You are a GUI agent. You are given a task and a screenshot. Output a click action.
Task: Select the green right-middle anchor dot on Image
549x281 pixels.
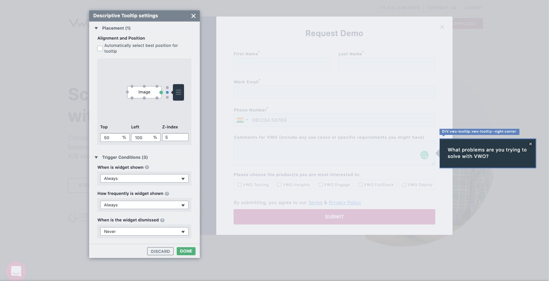[161, 92]
